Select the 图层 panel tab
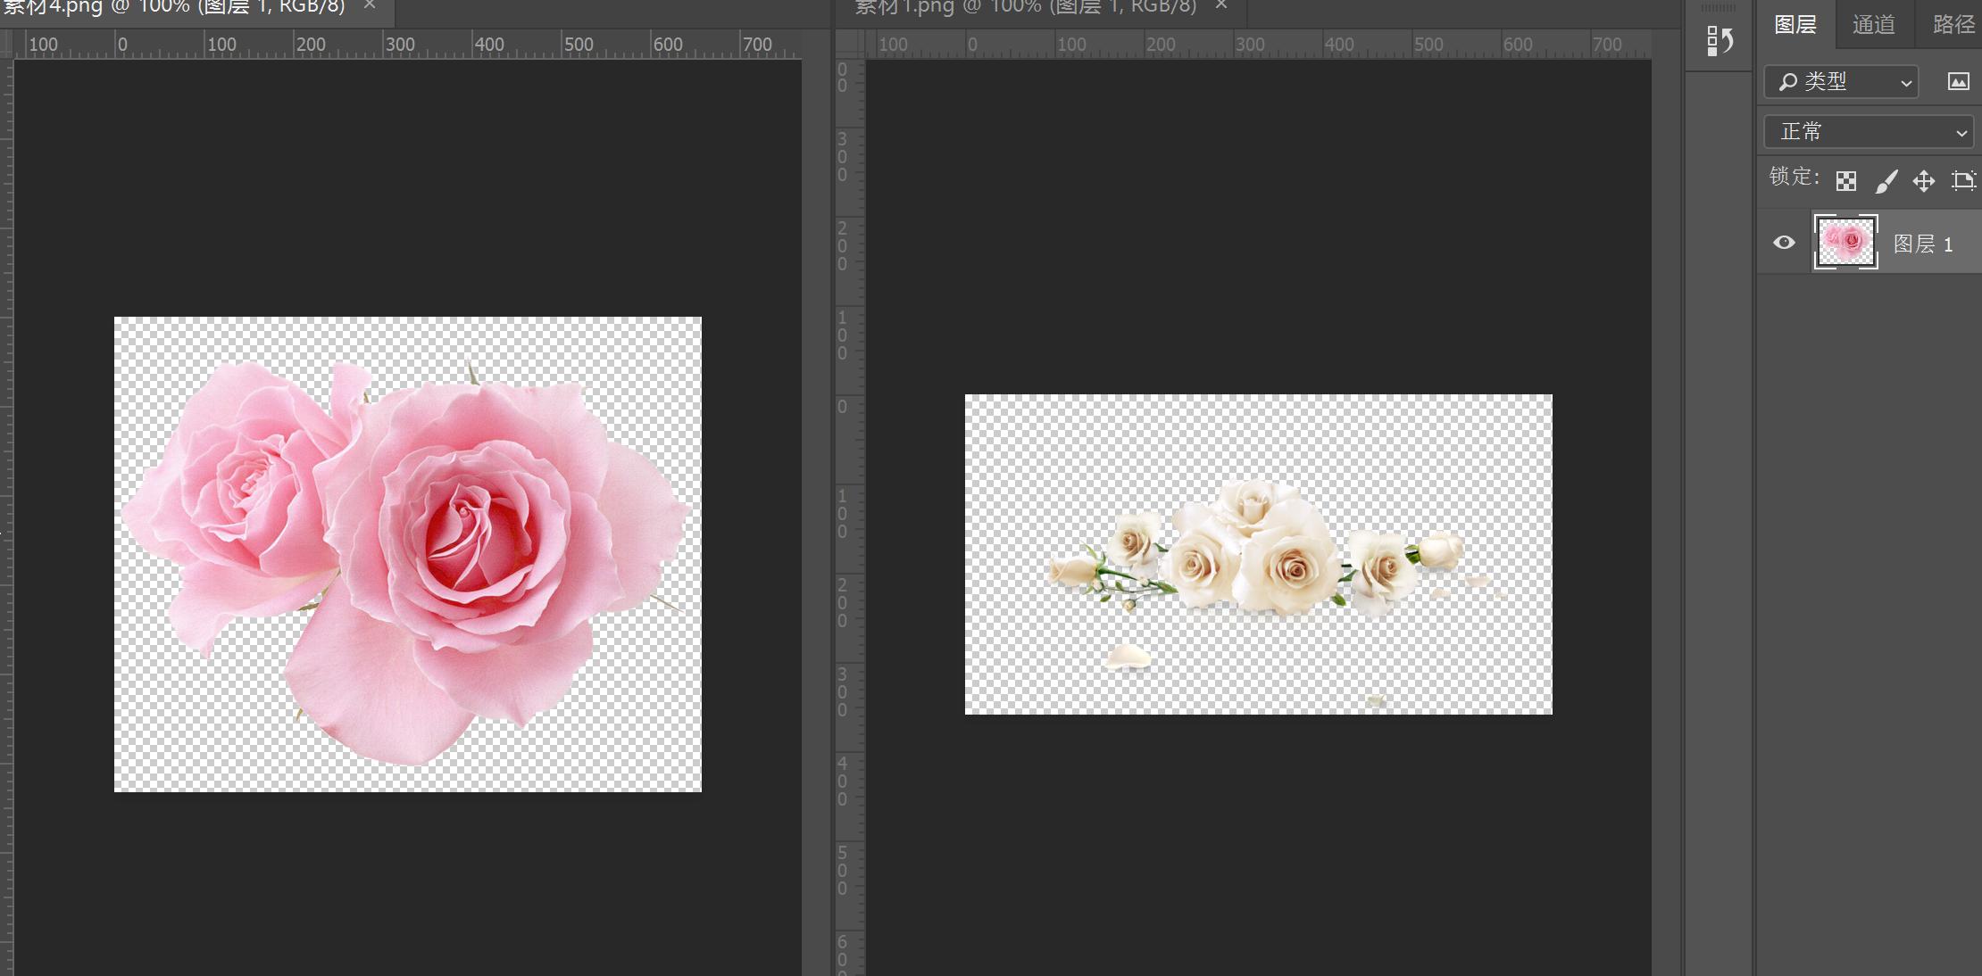The image size is (1982, 976). [x=1795, y=24]
